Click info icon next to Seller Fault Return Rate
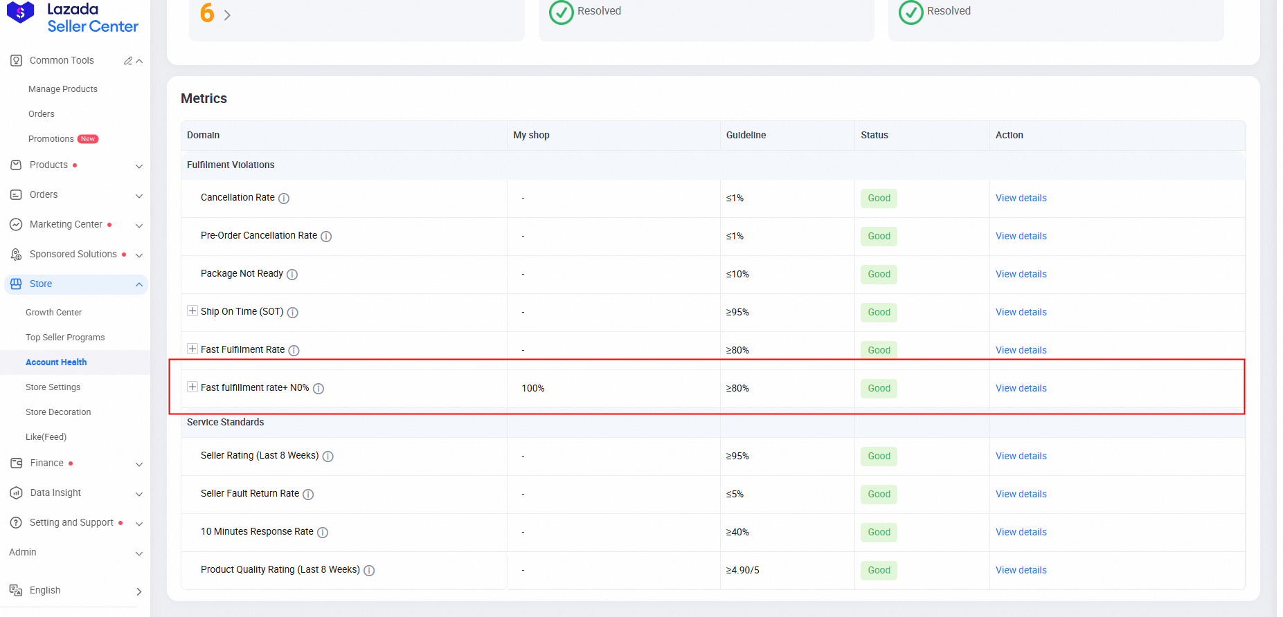The height and width of the screenshot is (617, 1283). [308, 495]
